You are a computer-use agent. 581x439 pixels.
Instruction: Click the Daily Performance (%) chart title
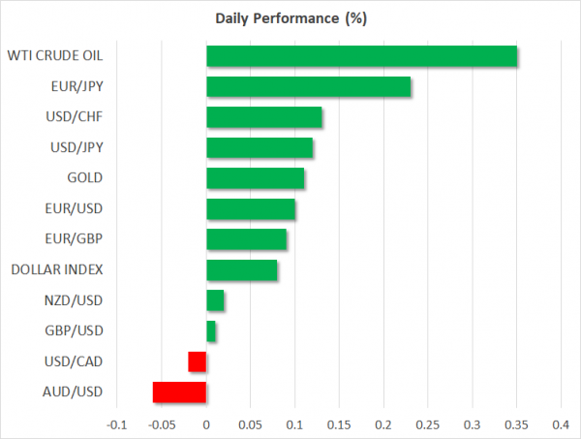point(290,19)
